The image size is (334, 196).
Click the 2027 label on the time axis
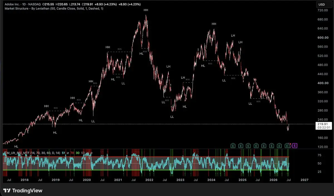pos(304,180)
